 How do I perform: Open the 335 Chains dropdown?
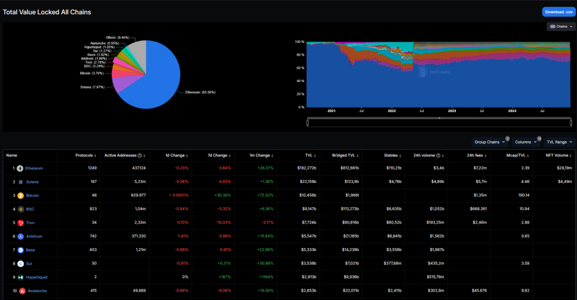(x=561, y=26)
